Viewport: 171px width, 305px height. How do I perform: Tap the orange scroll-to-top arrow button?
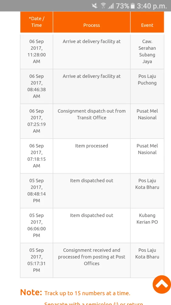(162, 284)
